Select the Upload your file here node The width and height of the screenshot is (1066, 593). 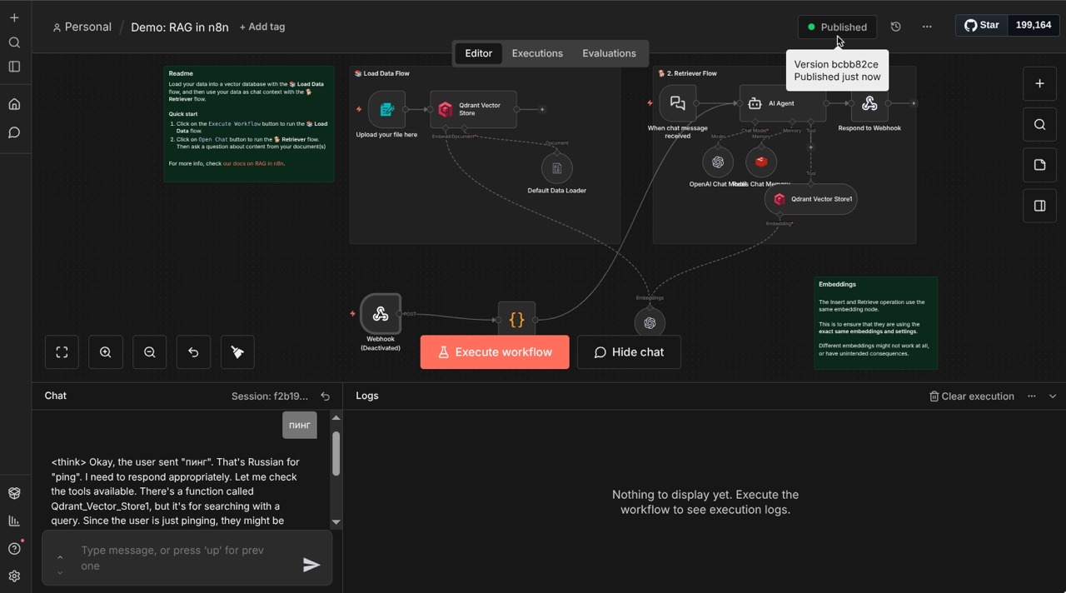(x=386, y=109)
